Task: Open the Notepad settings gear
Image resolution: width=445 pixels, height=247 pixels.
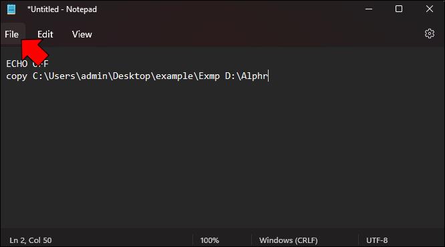Action: (x=430, y=34)
